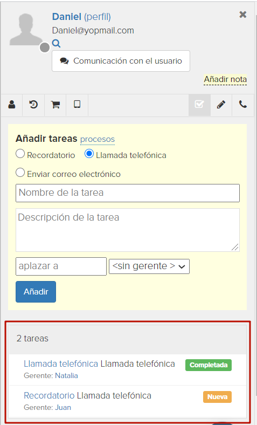Open the Añadir nota link

pos(225,79)
